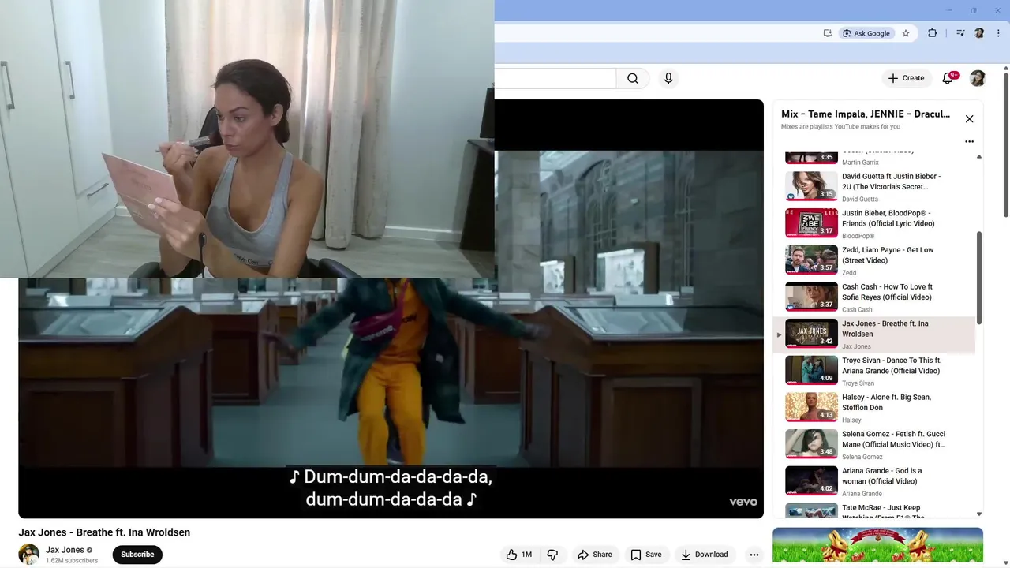Click the YouTube search input field
Image resolution: width=1010 pixels, height=568 pixels.
(x=555, y=78)
